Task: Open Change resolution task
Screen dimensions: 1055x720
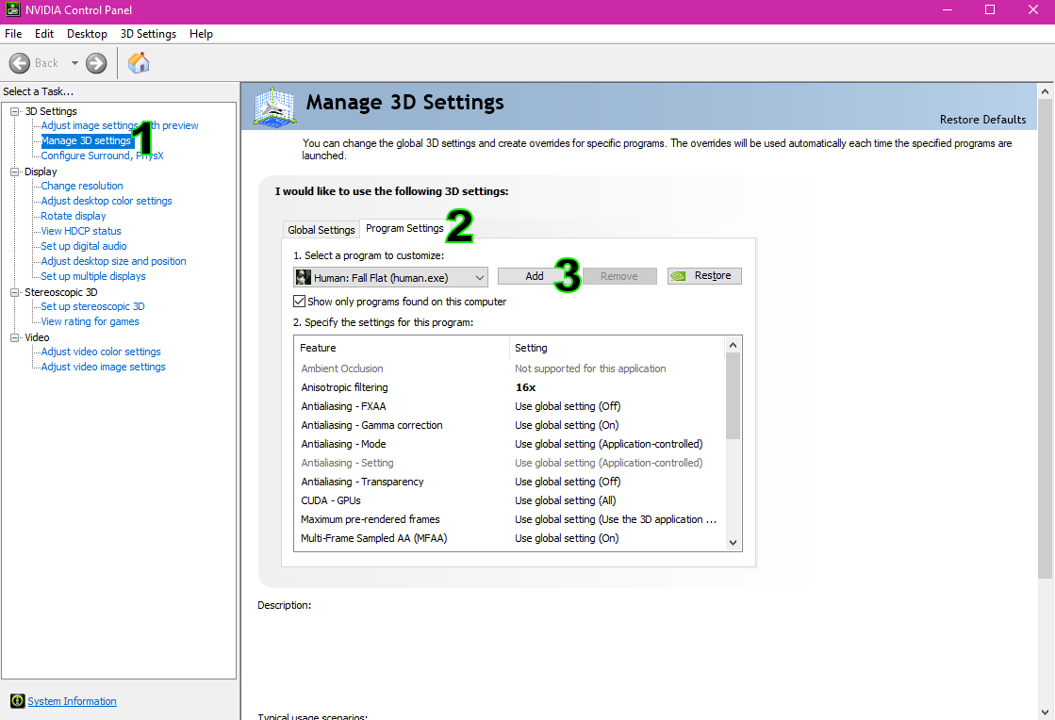Action: tap(82, 187)
